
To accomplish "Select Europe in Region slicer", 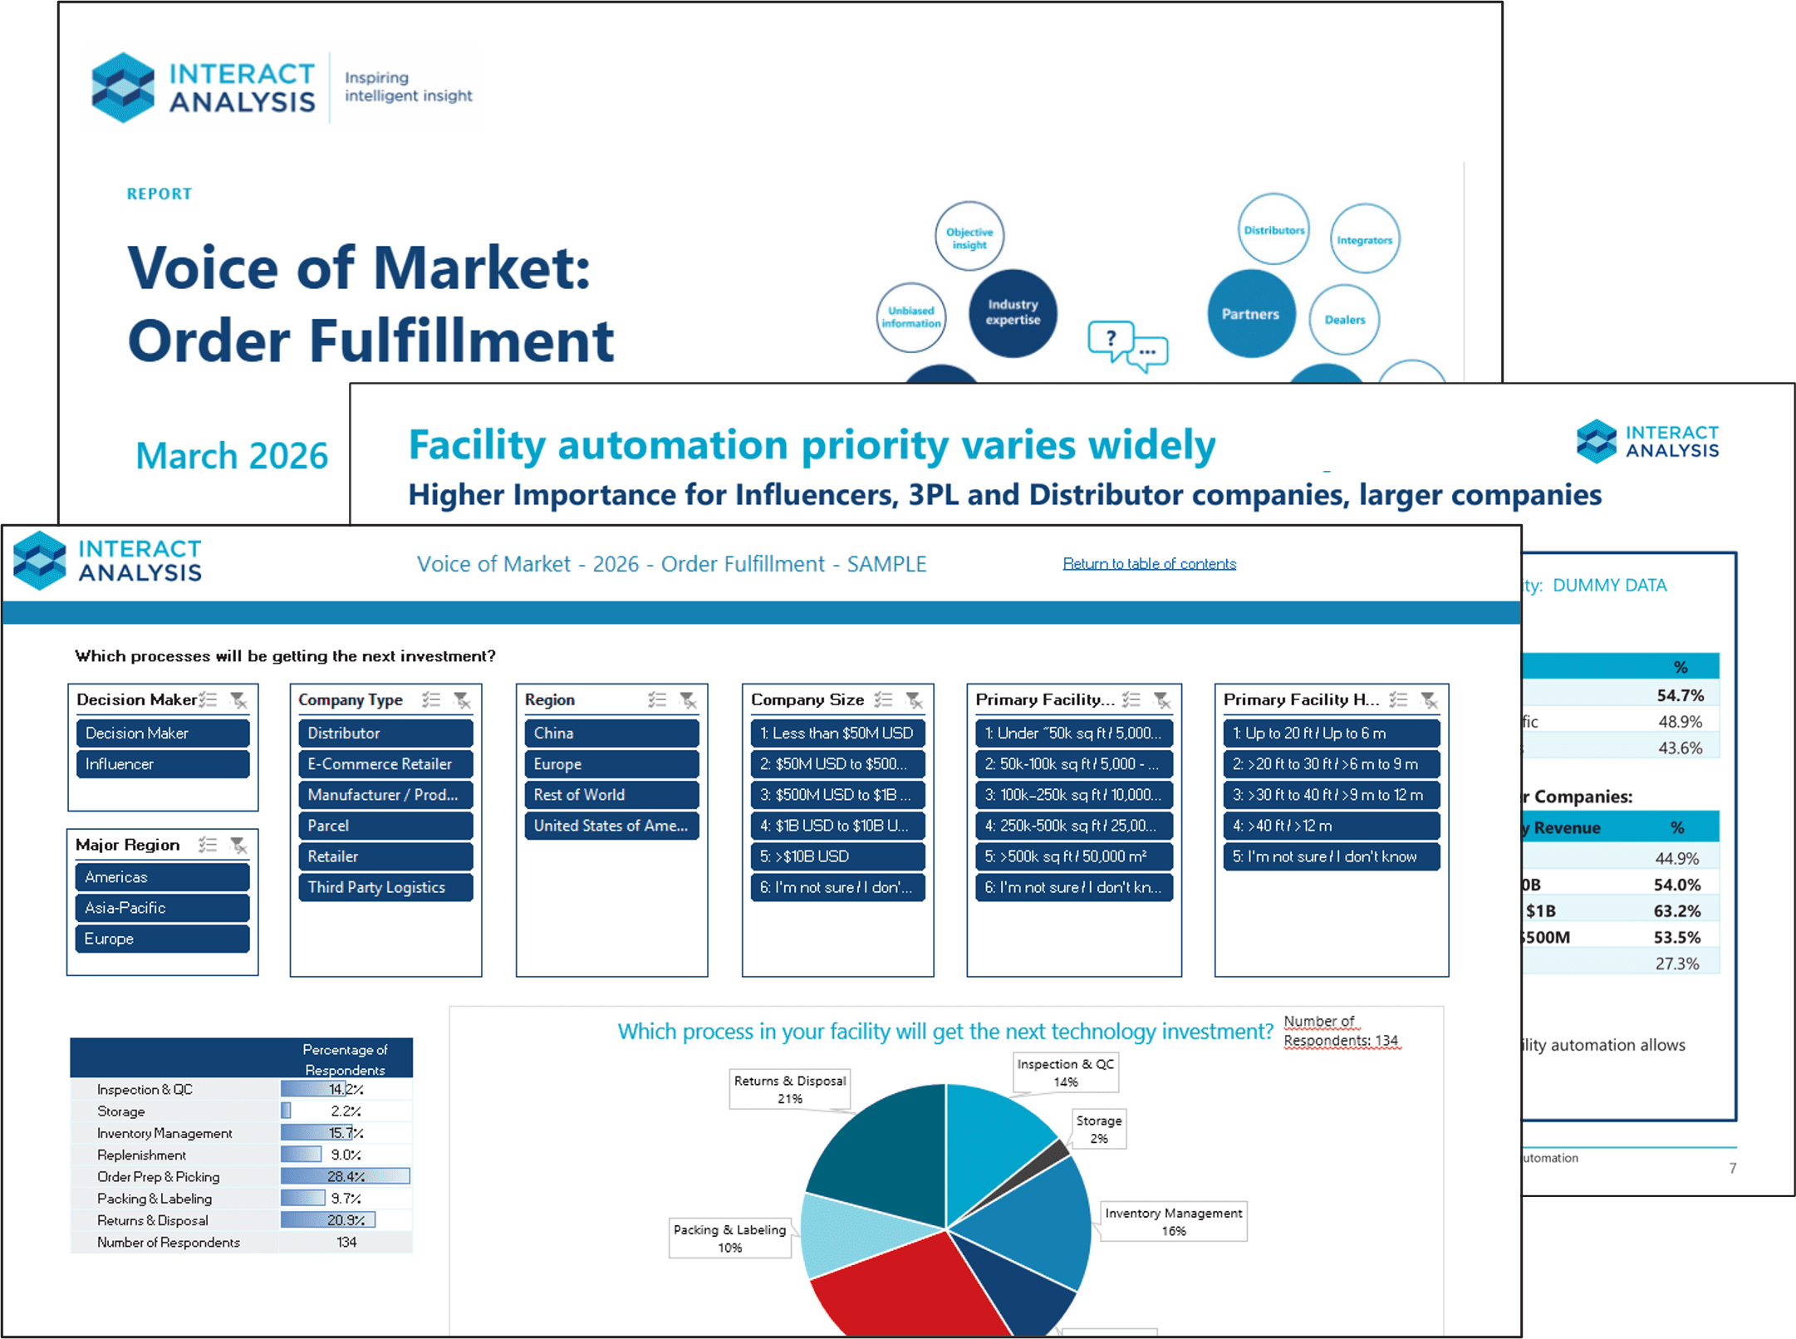I will coord(611,764).
